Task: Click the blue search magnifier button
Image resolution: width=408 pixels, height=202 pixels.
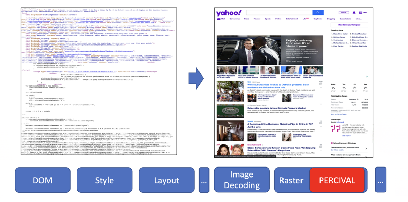Action: click(x=318, y=13)
